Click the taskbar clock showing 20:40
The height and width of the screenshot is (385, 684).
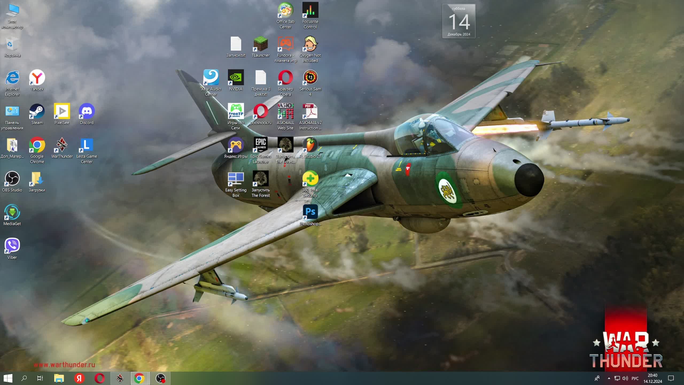coord(652,378)
